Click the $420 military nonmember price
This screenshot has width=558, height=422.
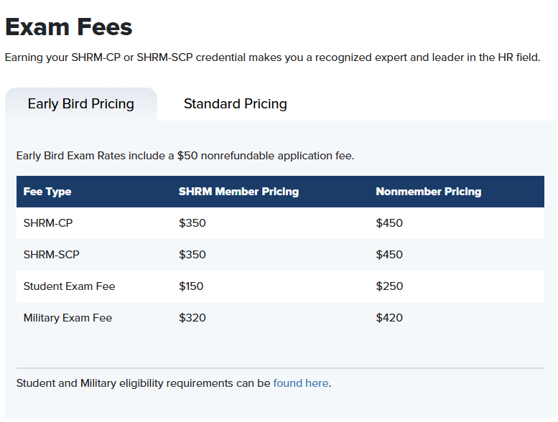point(389,318)
